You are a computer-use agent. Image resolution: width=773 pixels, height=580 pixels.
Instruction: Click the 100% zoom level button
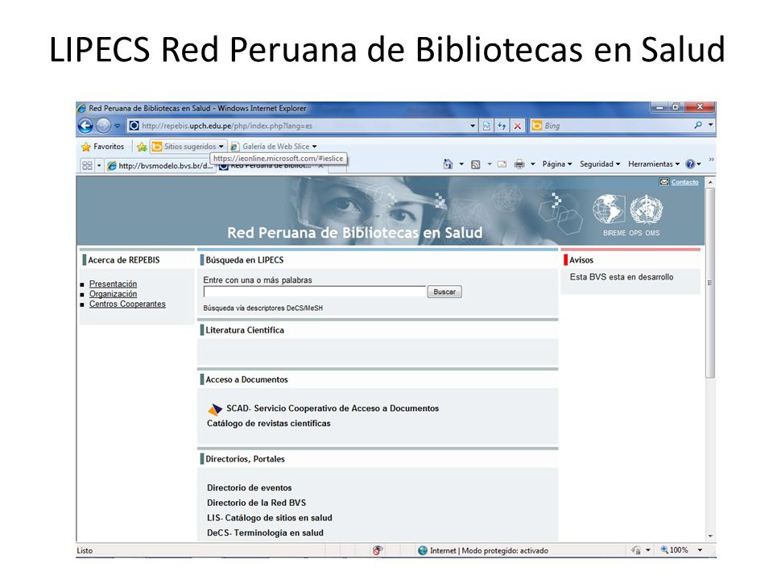point(674,550)
